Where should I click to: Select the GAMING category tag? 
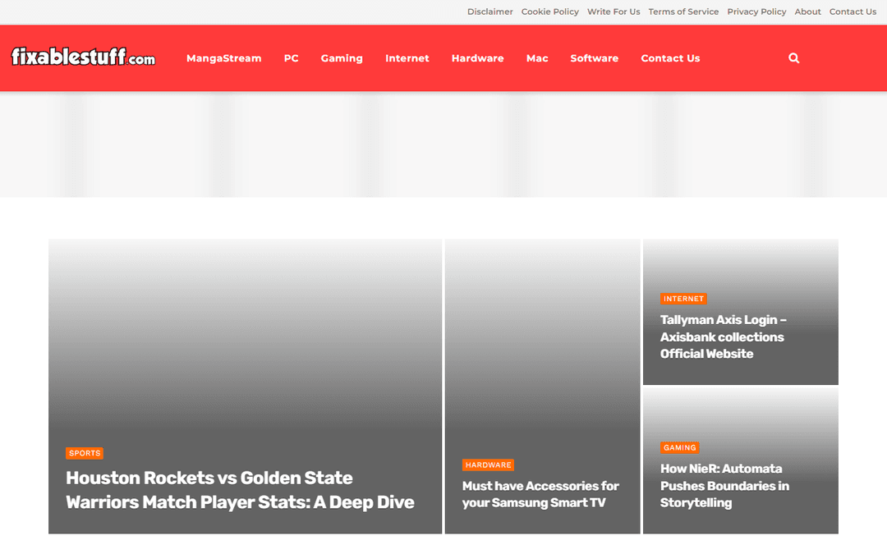(680, 448)
